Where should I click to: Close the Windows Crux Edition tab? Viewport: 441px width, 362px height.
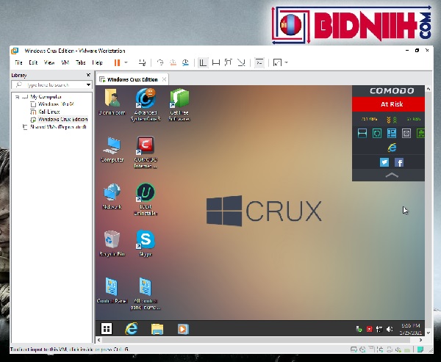[x=164, y=79]
